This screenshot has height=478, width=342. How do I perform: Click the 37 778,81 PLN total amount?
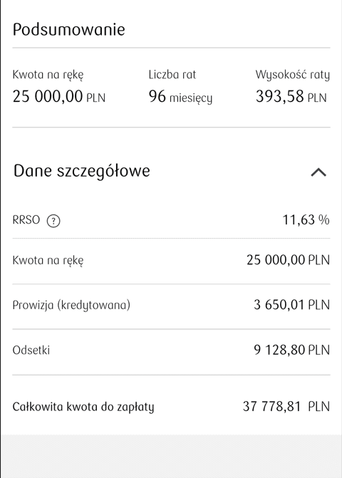point(286,407)
